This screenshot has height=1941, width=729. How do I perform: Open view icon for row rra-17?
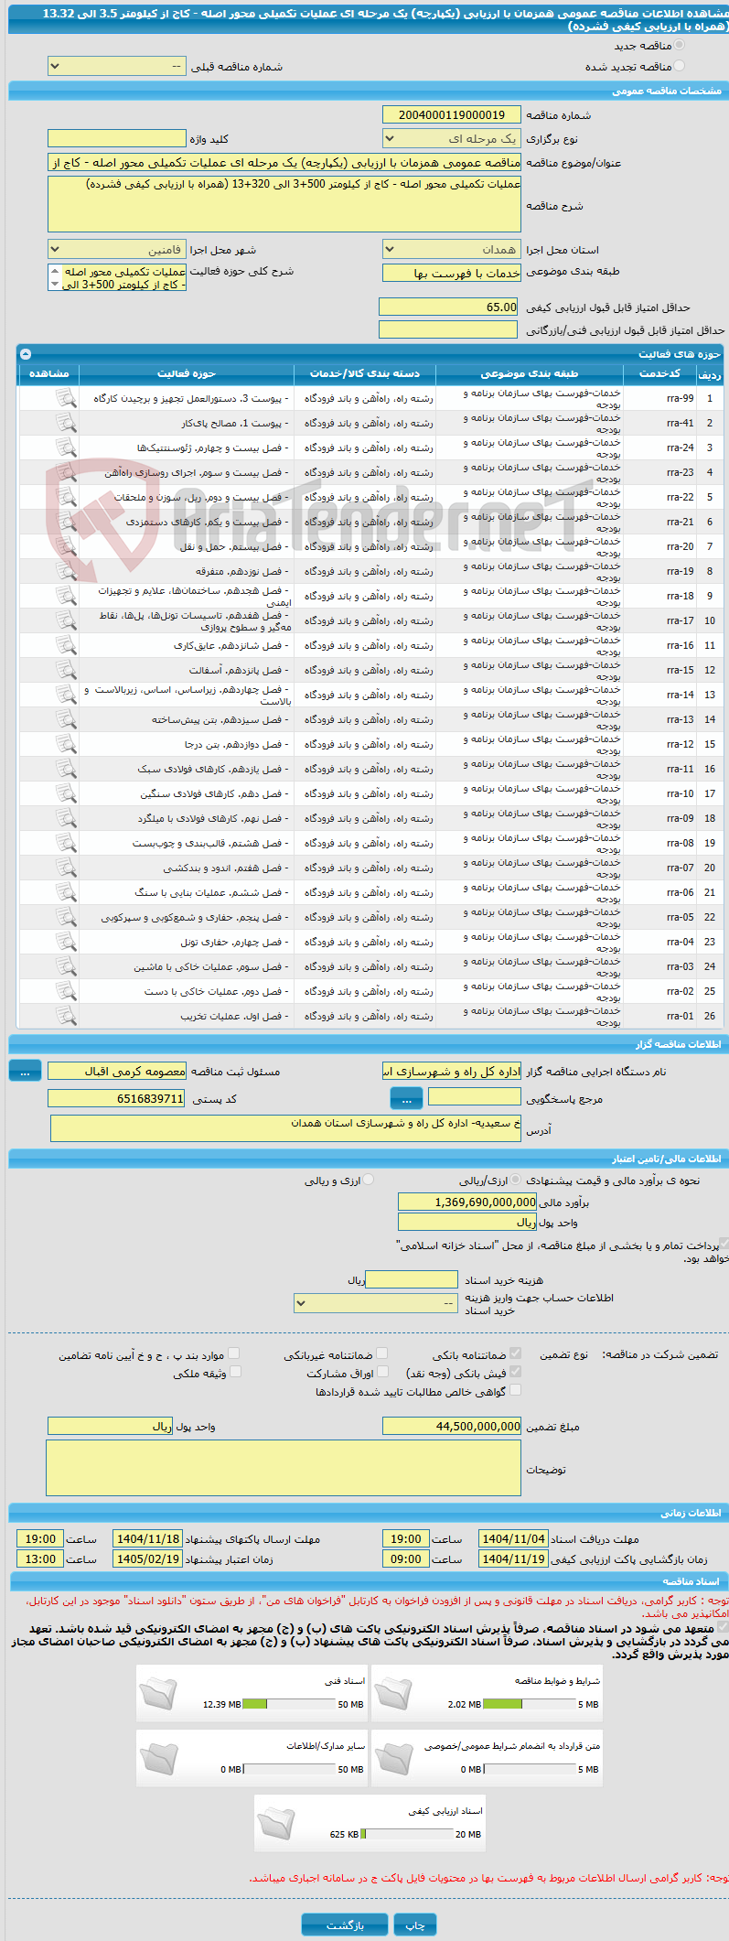pyautogui.click(x=66, y=620)
